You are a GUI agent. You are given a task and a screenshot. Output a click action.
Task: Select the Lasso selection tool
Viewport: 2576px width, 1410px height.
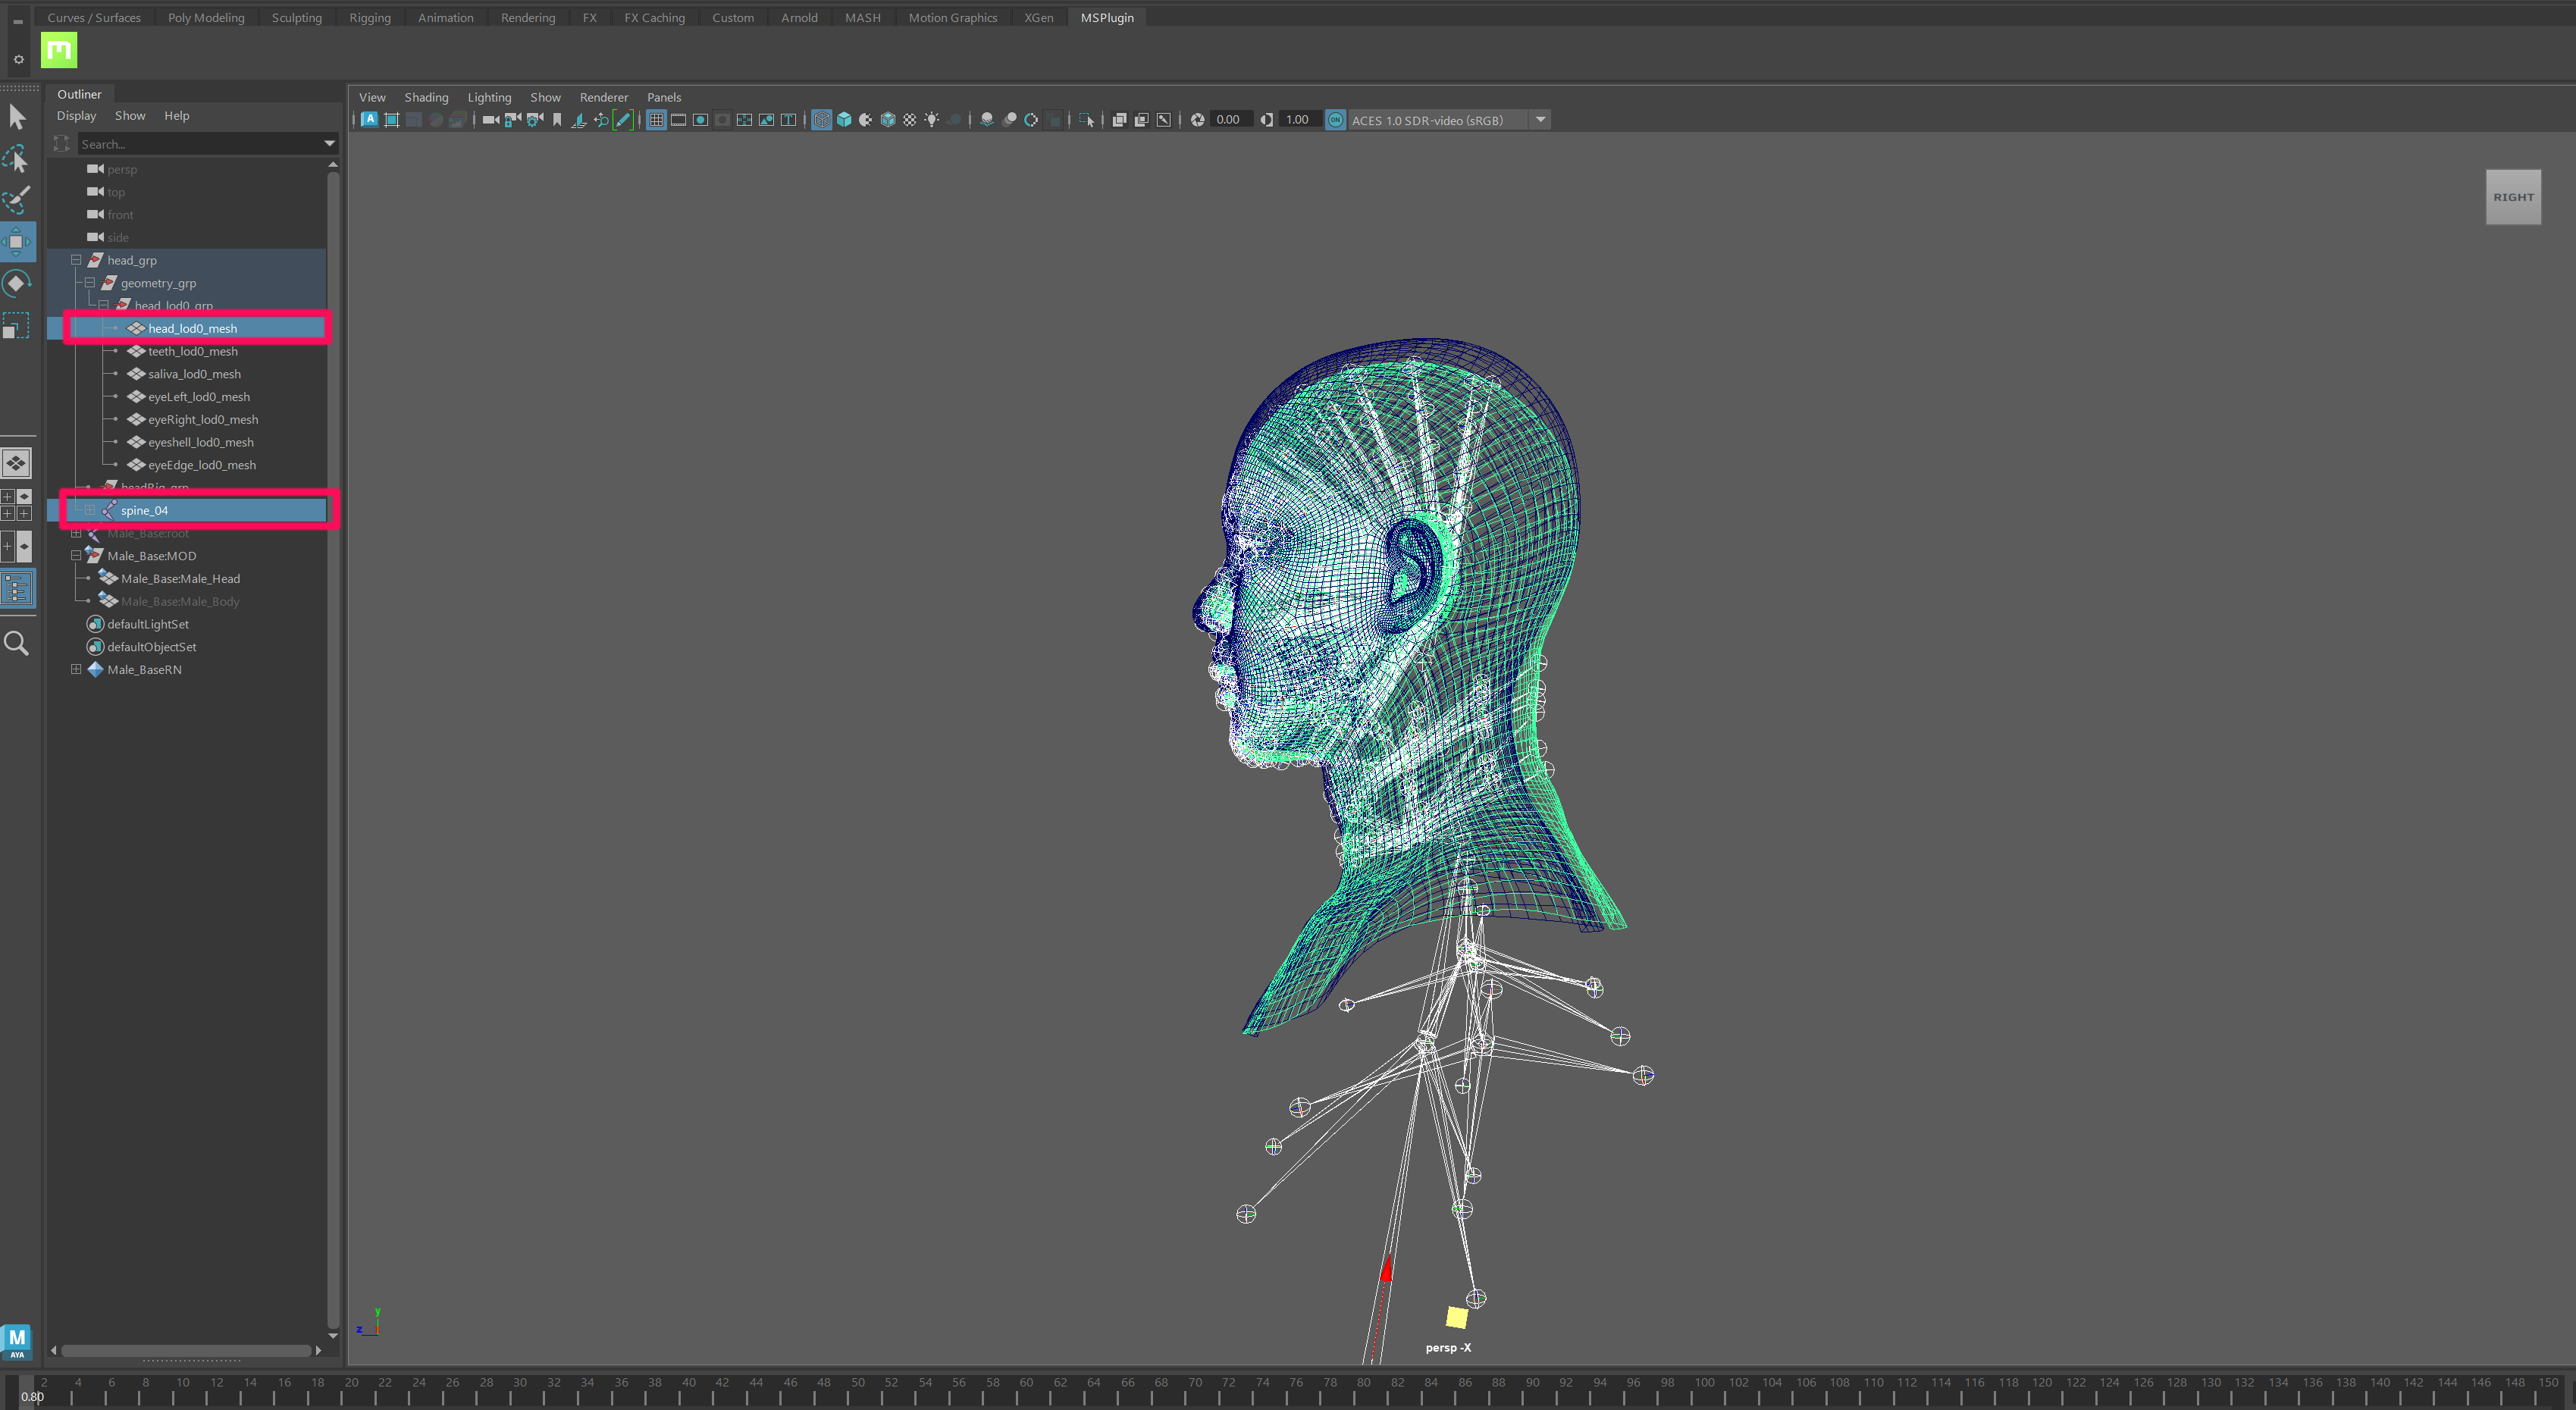[x=16, y=158]
